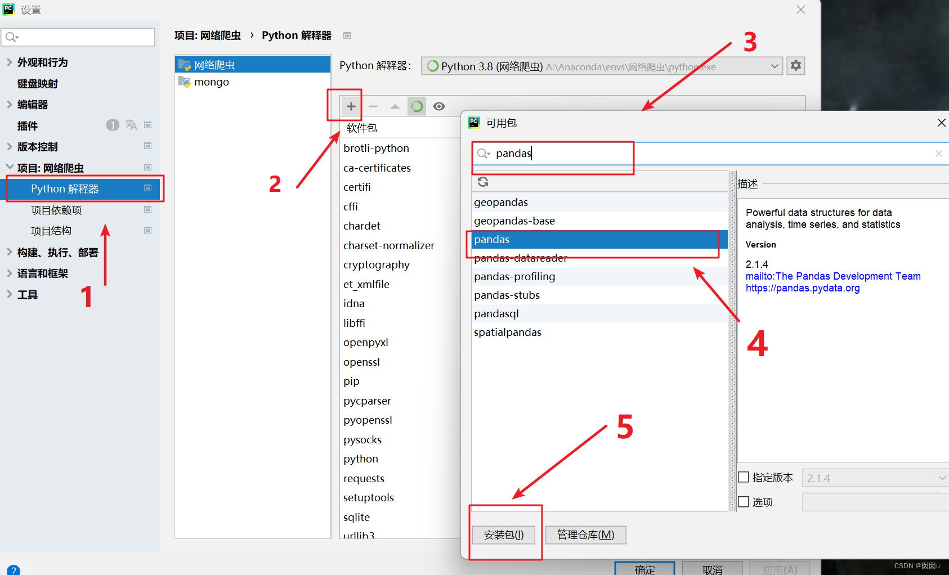Viewport: 949px width, 575px height.
Task: Open the 插件 settings page
Action: [28, 125]
